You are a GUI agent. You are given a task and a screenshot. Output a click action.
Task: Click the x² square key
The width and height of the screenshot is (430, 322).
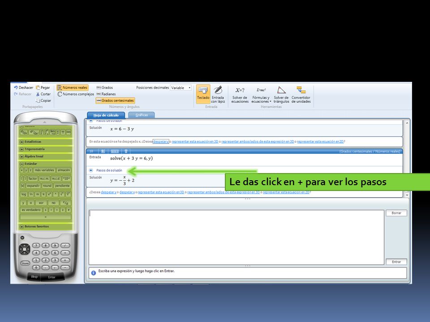[x=49, y=194]
